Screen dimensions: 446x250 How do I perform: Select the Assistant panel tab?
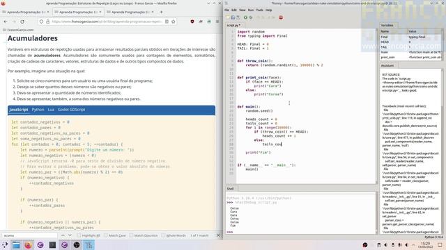(387, 65)
